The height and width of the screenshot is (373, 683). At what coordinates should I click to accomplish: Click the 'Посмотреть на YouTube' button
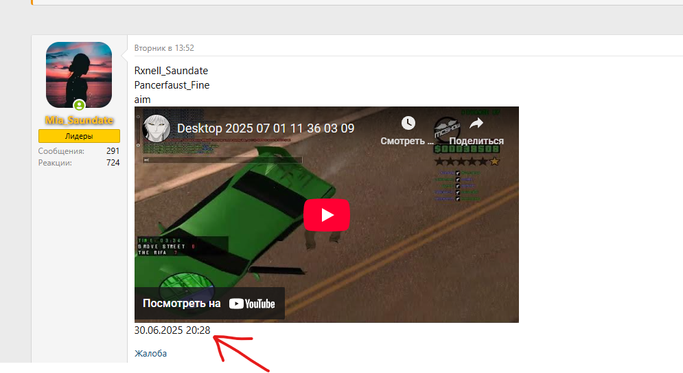209,304
